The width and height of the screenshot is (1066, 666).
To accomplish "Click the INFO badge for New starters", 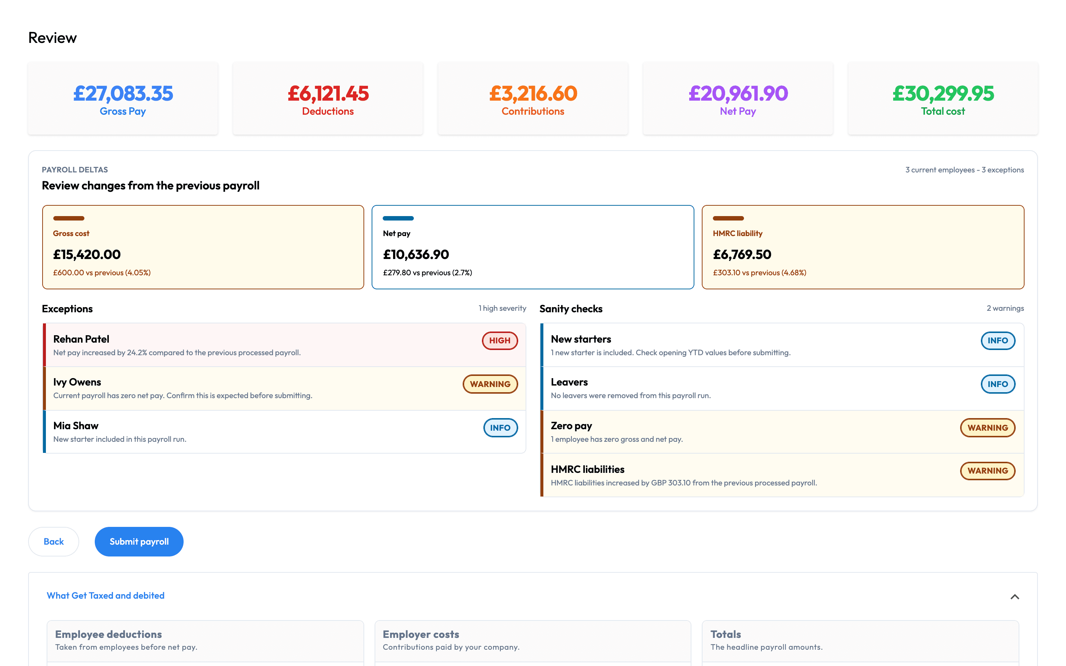I will [x=998, y=340].
